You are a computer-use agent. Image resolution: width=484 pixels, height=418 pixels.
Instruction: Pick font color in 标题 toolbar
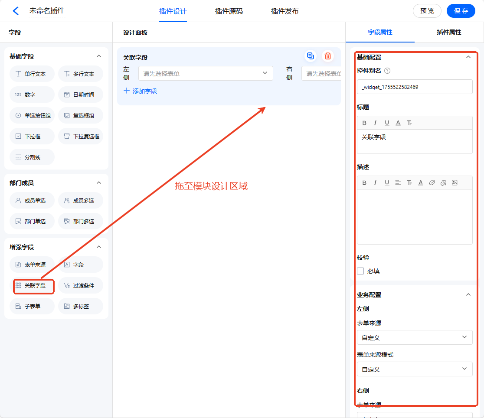click(x=398, y=123)
